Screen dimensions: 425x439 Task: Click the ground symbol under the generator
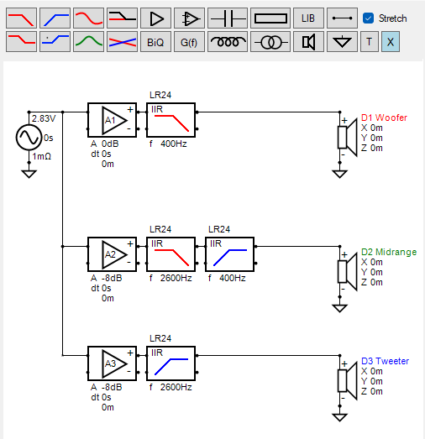(29, 174)
